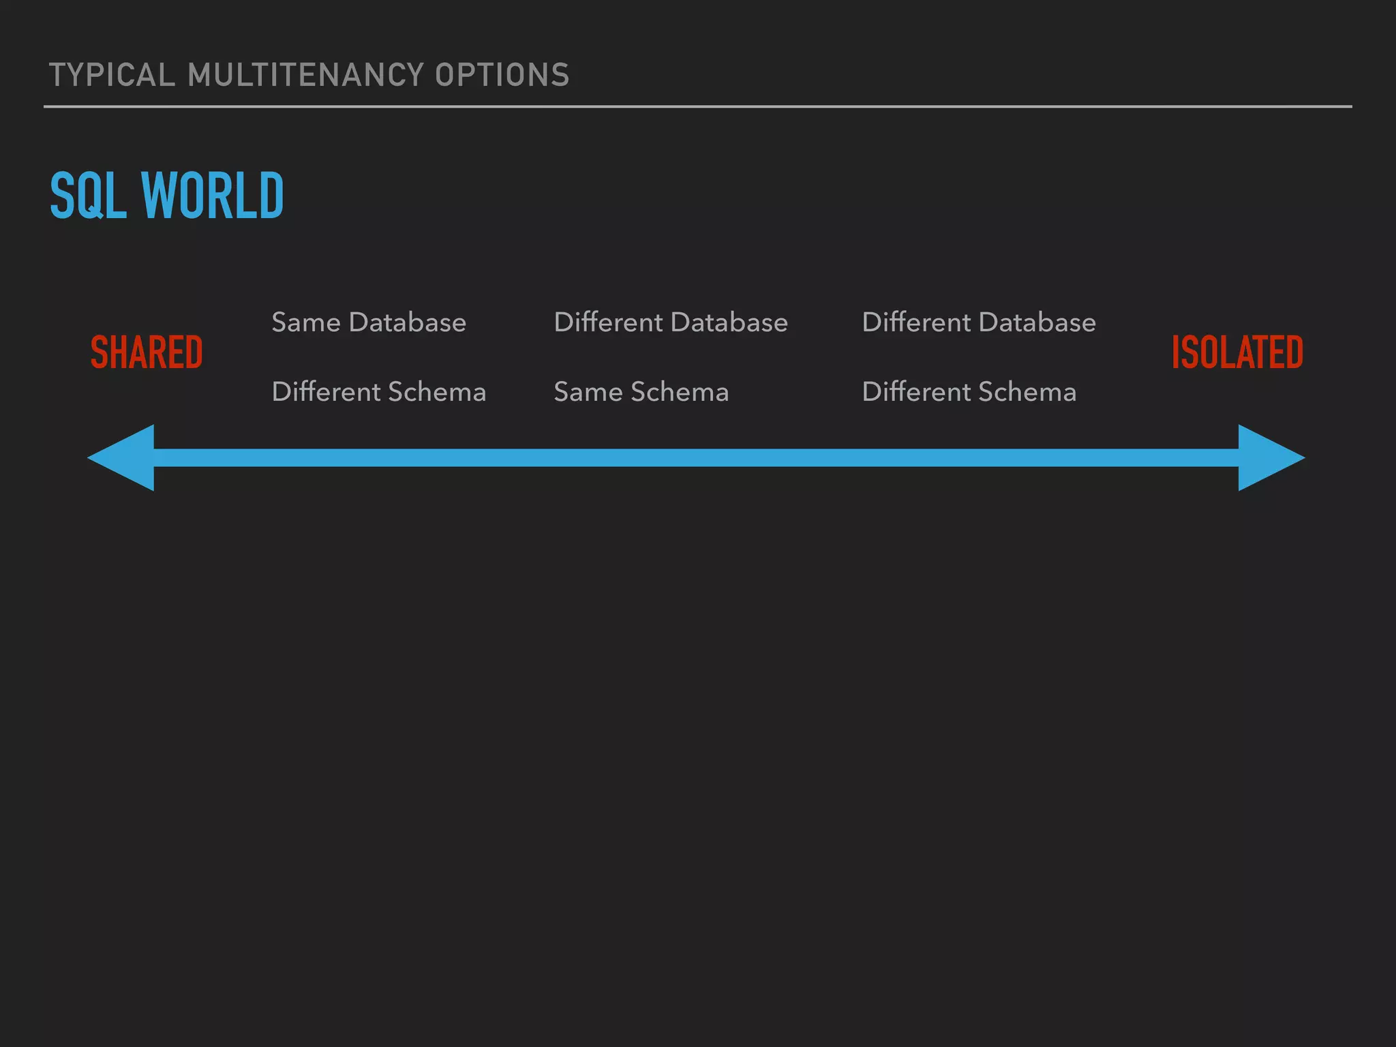
Task: Click the 'TYPICAL MULTITENANCY OPTIONS' slide heading
Action: (309, 75)
